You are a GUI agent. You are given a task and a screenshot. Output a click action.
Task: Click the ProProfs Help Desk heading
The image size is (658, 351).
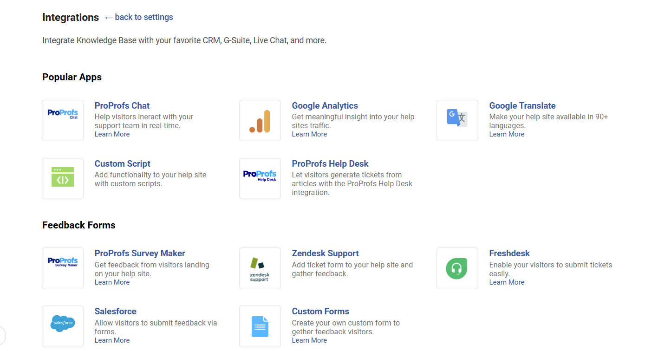pos(330,163)
